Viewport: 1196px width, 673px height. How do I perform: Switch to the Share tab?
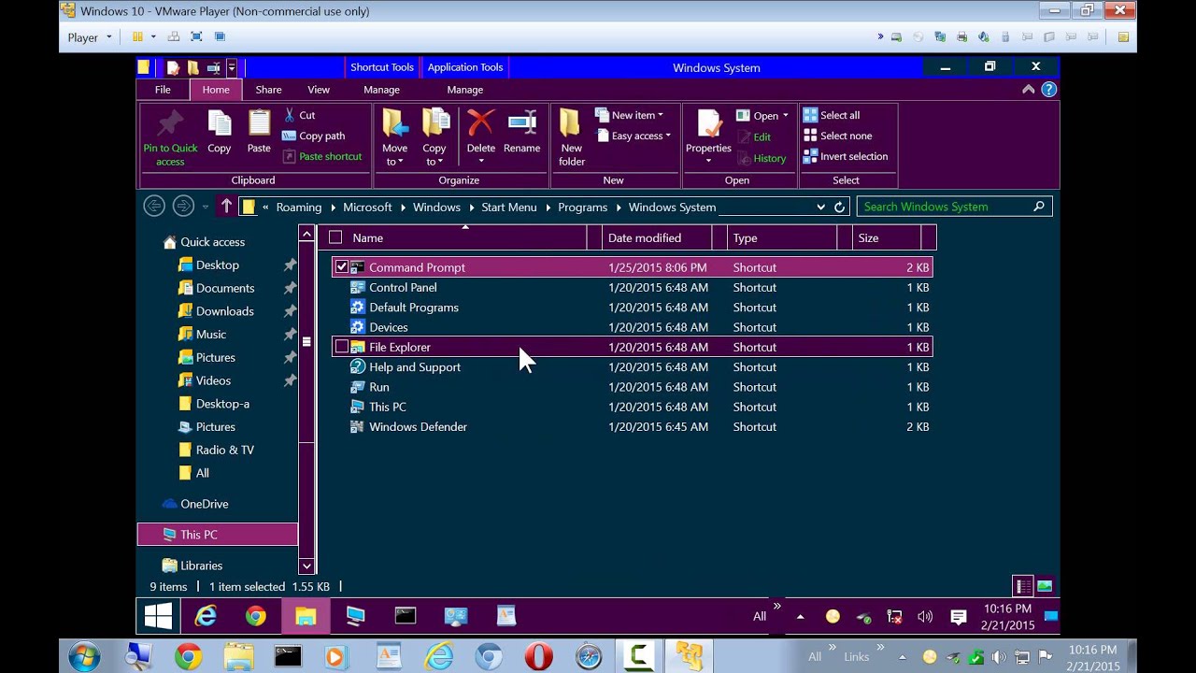pyautogui.click(x=268, y=90)
